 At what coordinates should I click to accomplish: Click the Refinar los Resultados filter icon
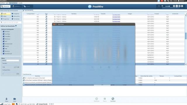point(16,26)
